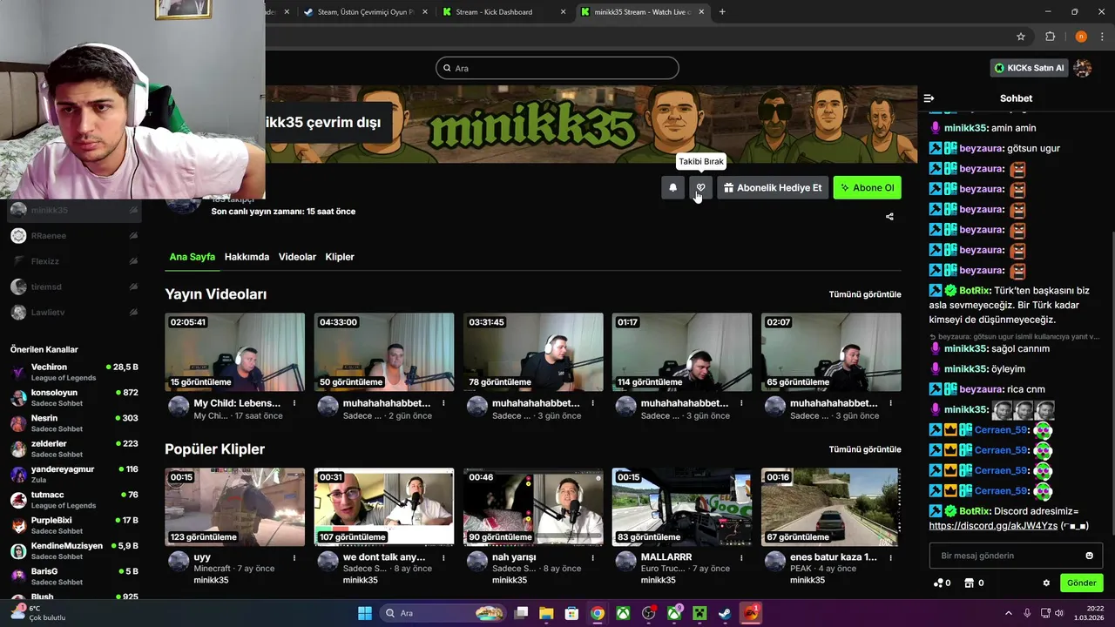Click the chat points bubbles icon
The width and height of the screenshot is (1115, 627).
(938, 583)
